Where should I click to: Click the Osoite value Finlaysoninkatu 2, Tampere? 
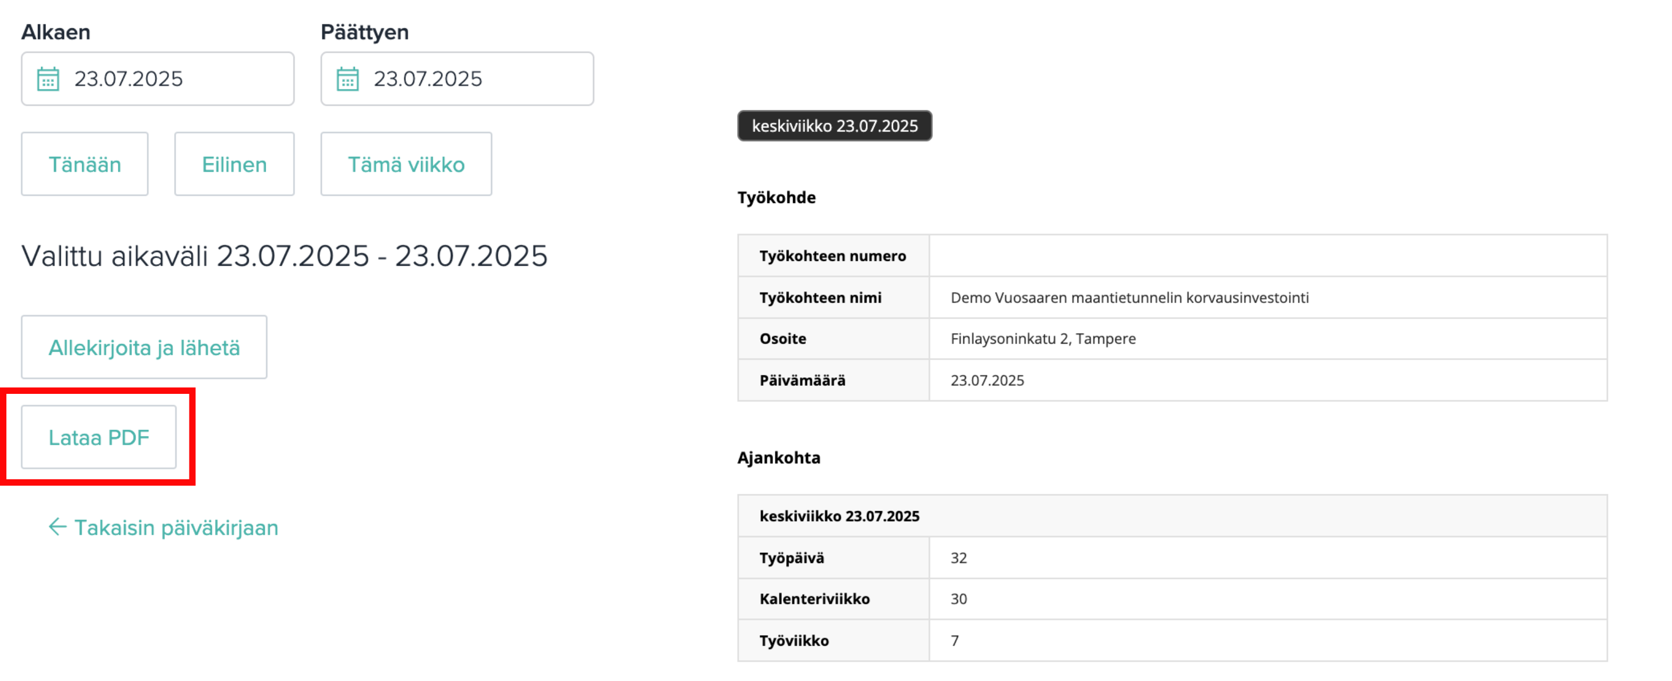click(x=1043, y=339)
